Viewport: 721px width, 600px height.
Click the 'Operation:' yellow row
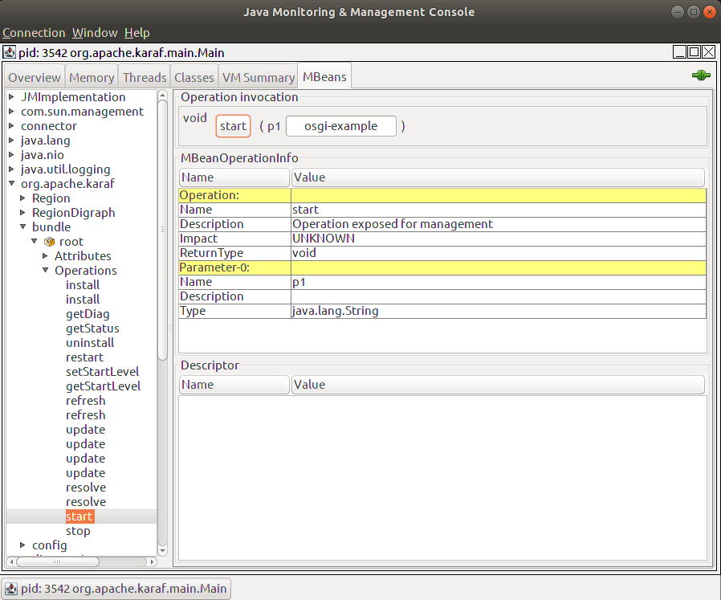click(442, 195)
